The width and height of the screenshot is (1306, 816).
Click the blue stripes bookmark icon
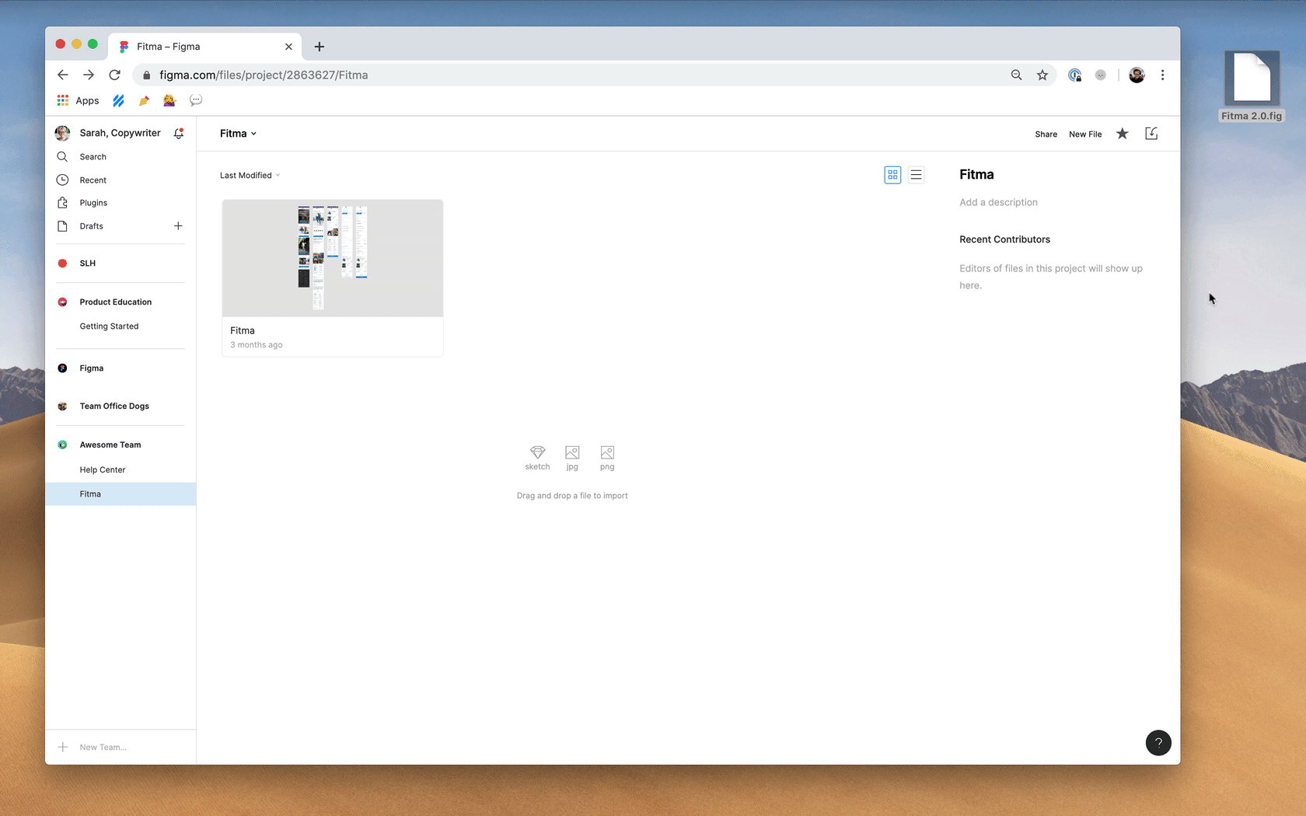[x=118, y=100]
